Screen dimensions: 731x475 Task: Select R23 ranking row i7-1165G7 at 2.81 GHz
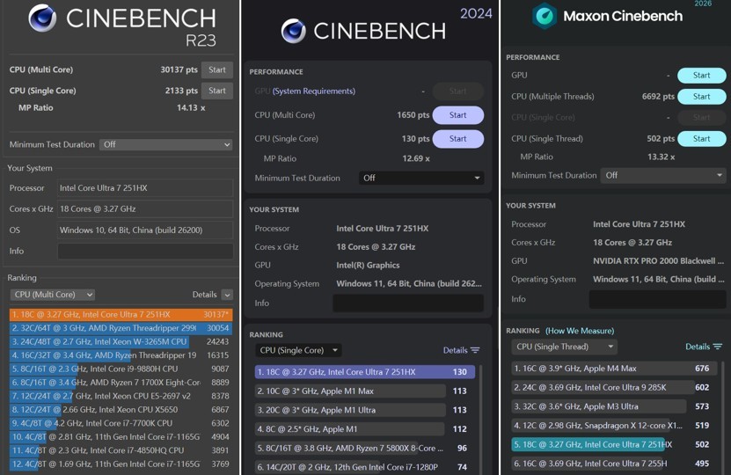(x=121, y=436)
